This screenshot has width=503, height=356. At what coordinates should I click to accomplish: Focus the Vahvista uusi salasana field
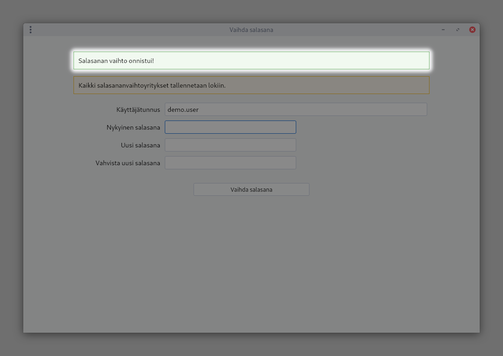click(230, 163)
